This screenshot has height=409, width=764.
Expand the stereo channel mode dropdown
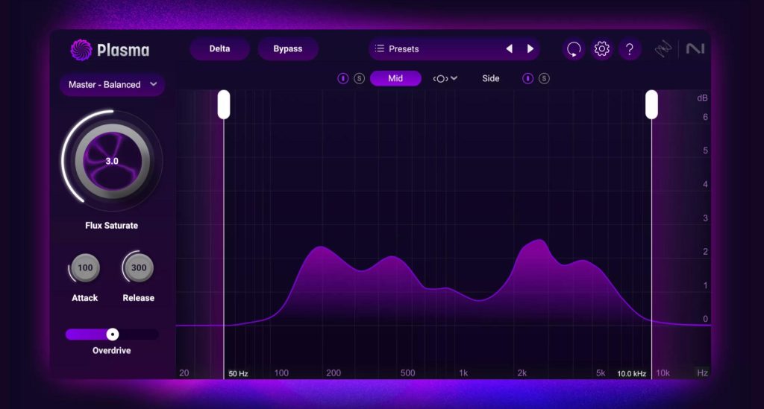(x=445, y=78)
